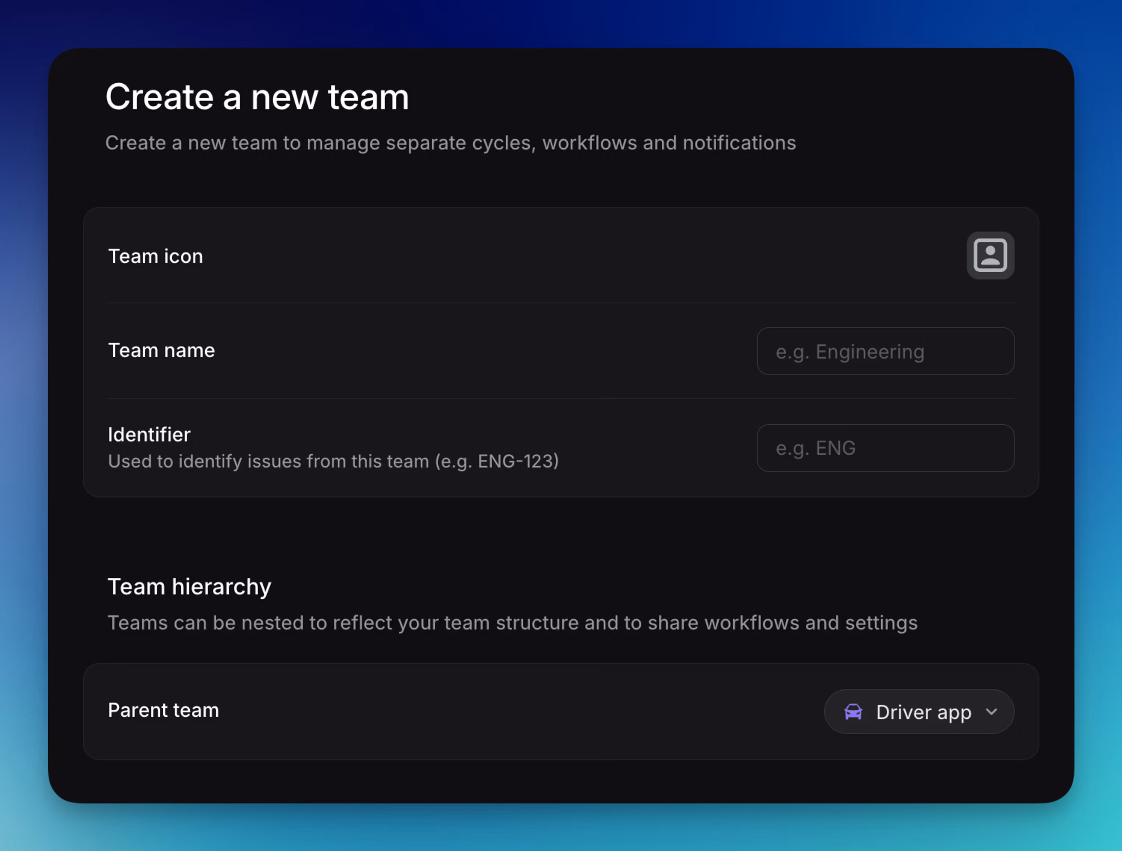Click the Team hierarchy section heading

coord(189,586)
